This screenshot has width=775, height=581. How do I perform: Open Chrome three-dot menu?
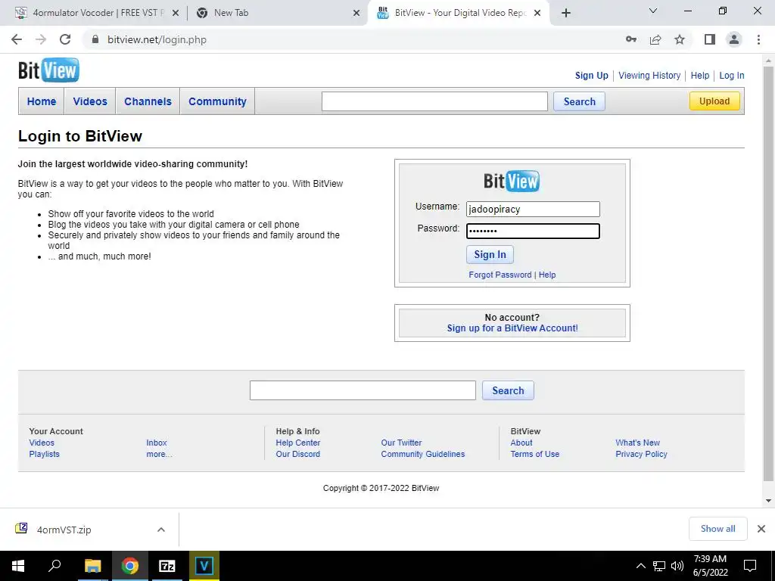click(758, 39)
